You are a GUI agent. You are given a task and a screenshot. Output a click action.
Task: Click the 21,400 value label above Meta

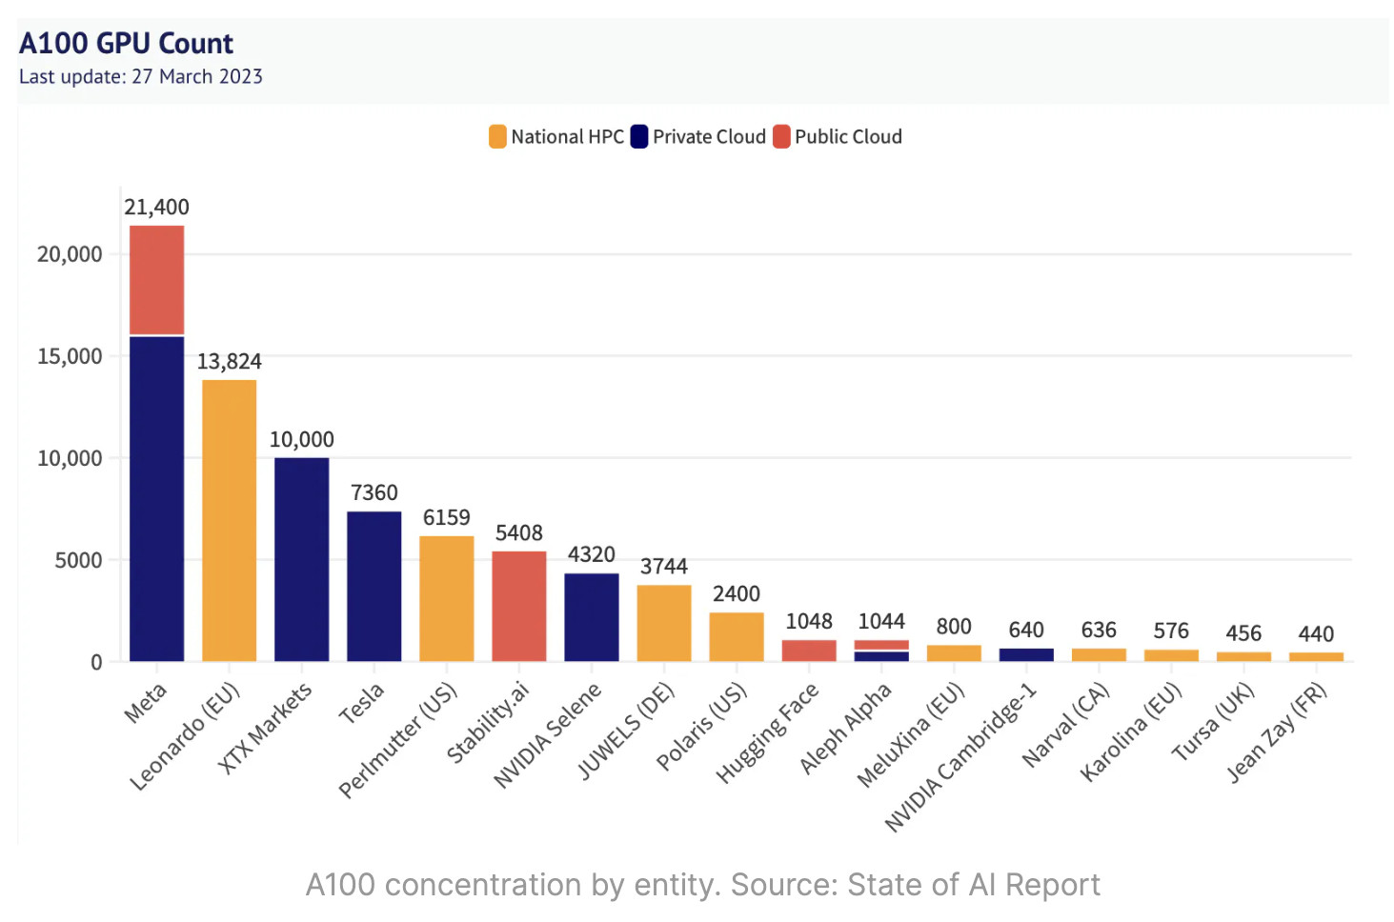157,208
